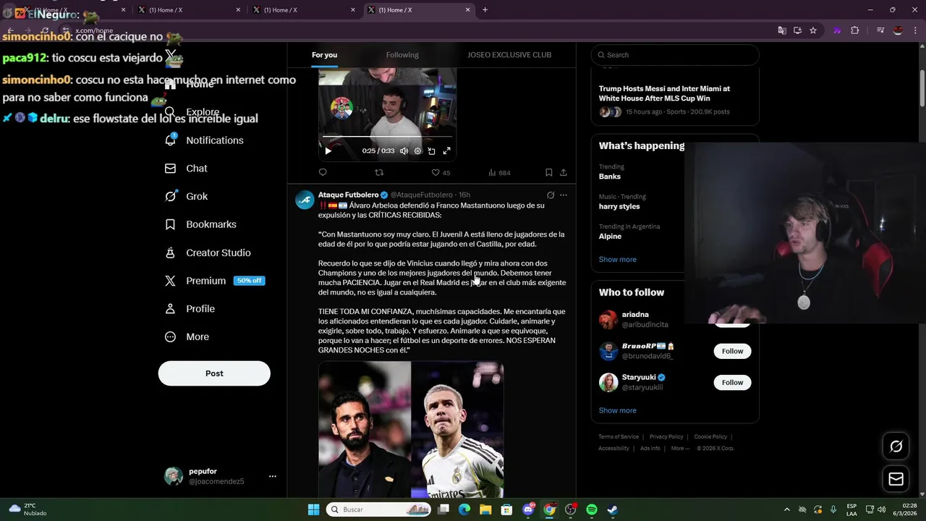This screenshot has height=521, width=926.
Task: Share the video post
Action: tap(564, 172)
